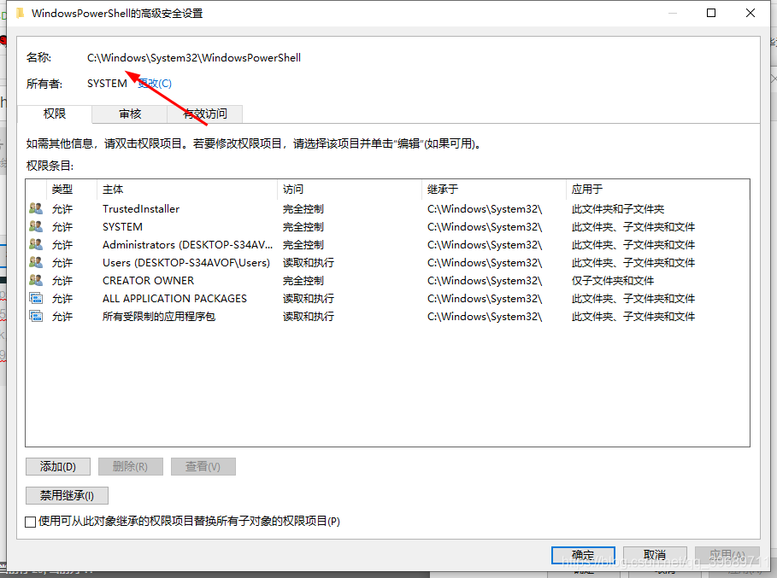Switch to the 权限 tab

tap(55, 114)
